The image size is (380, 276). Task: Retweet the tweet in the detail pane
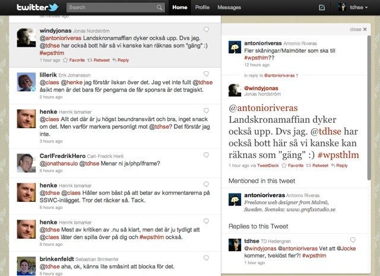click(317, 166)
